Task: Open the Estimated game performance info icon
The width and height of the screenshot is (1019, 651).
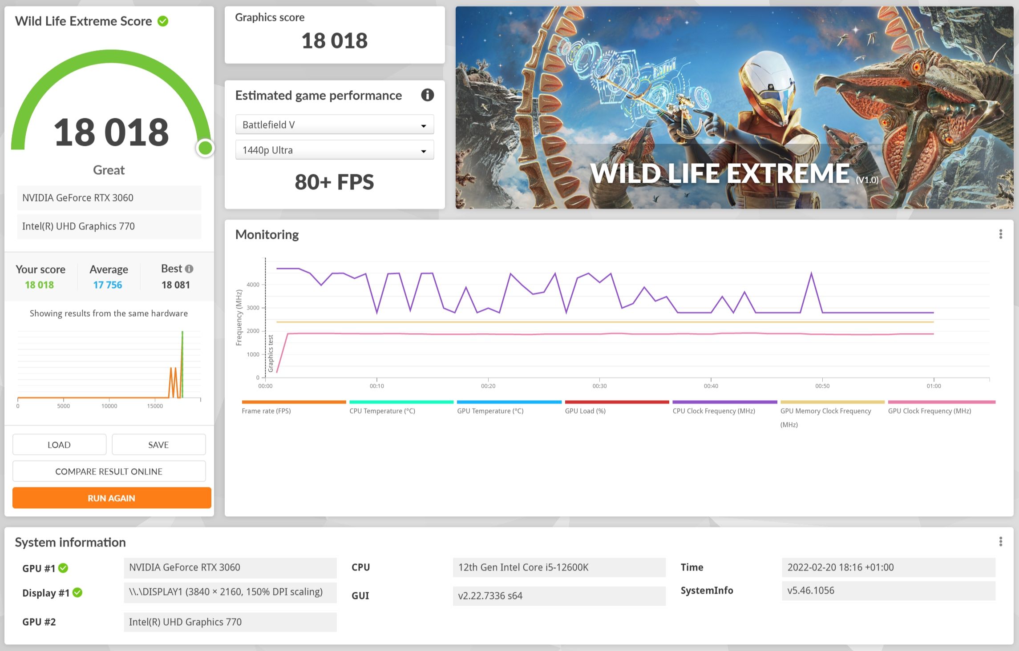Action: click(427, 95)
